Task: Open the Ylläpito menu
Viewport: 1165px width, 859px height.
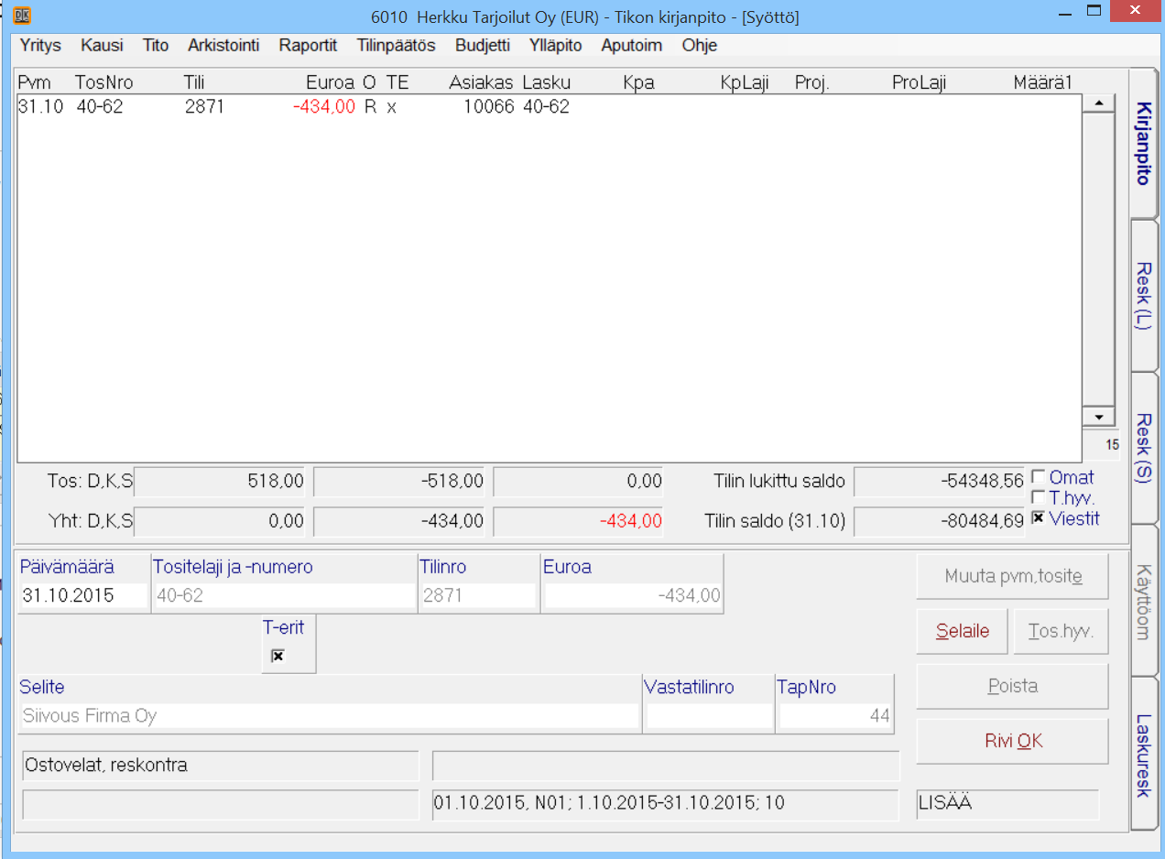Action: click(x=555, y=45)
